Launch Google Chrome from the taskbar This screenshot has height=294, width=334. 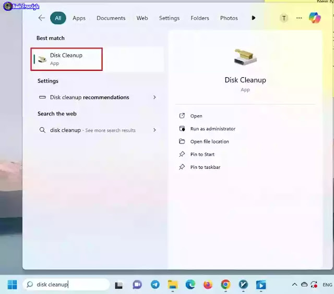[x=225, y=285]
